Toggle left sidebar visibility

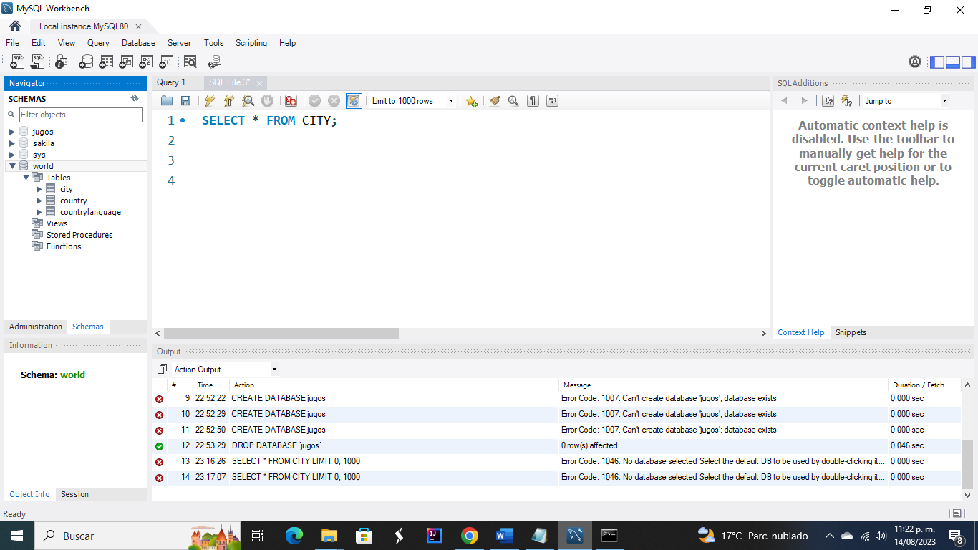(x=937, y=62)
